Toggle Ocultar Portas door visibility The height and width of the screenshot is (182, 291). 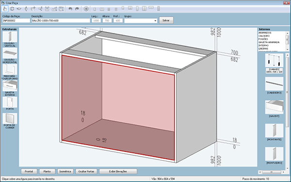pos(86,171)
